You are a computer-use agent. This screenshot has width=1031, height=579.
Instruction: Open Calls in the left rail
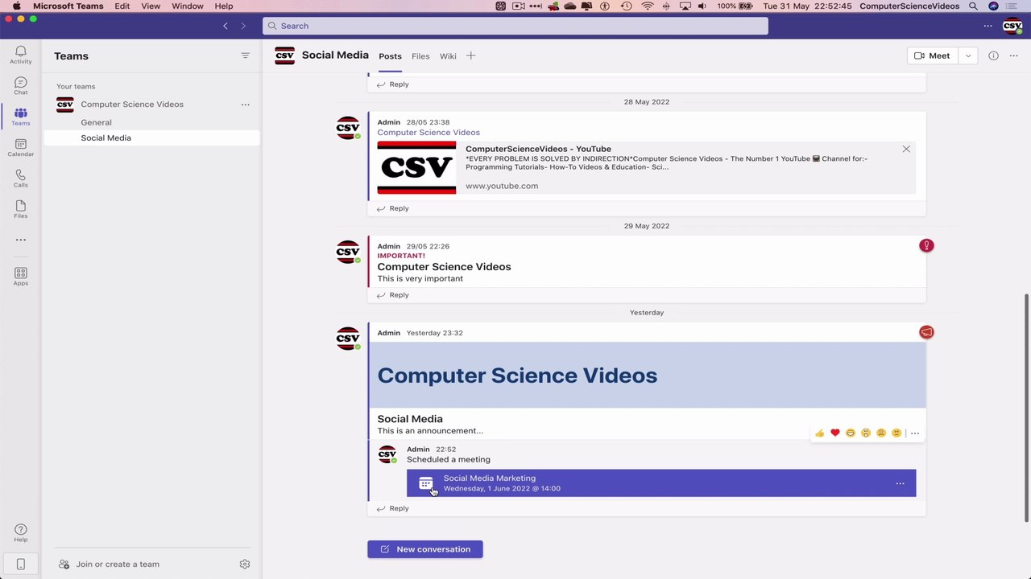[21, 179]
